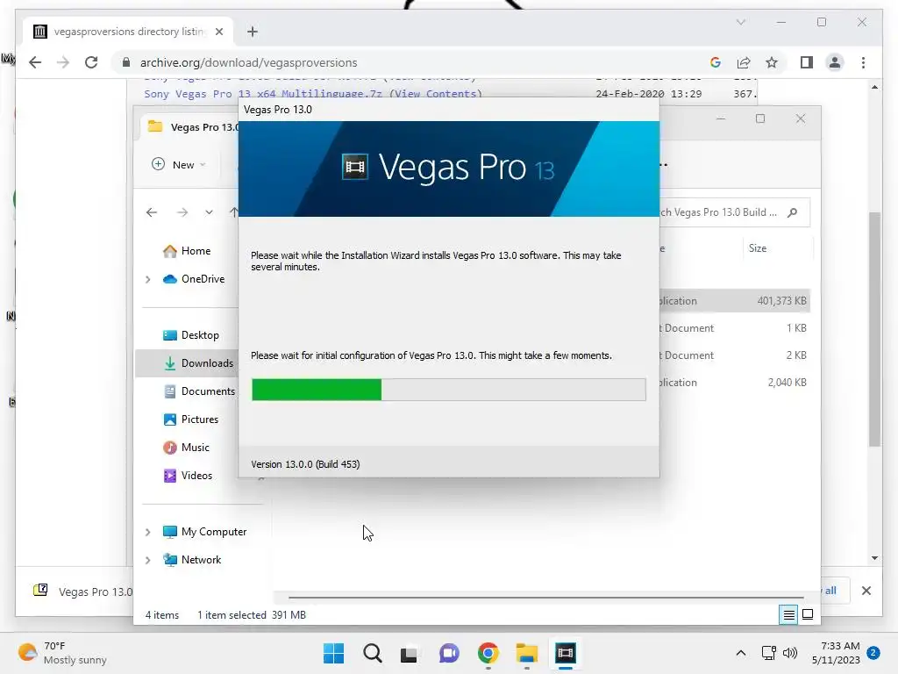Screen dimensions: 898x674
Task: Open Desktop folder in sidebar
Action: coord(199,335)
